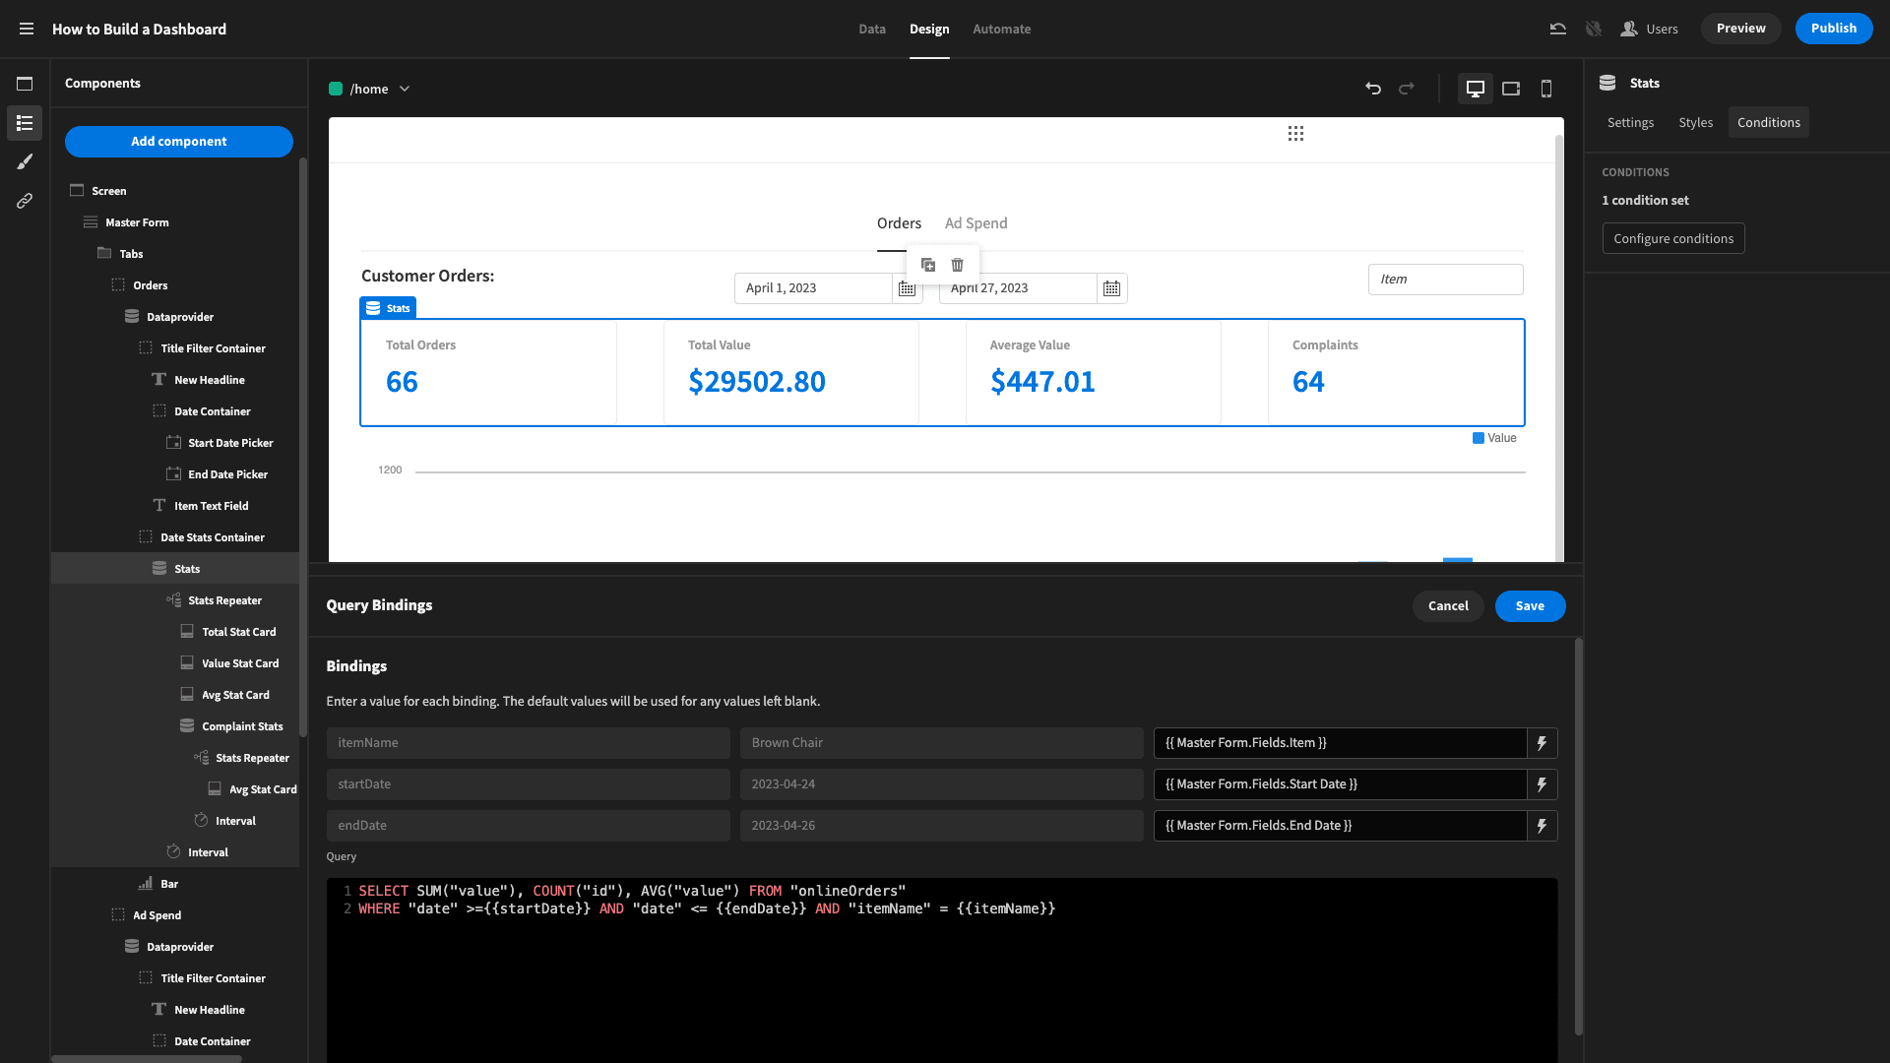This screenshot has width=1890, height=1063.
Task: Click the redo arrow in canvas toolbar
Action: click(x=1407, y=89)
